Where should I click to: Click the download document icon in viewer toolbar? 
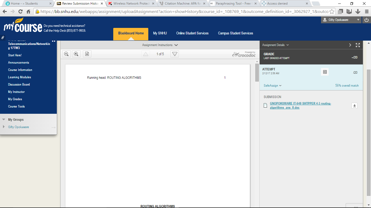(x=87, y=54)
